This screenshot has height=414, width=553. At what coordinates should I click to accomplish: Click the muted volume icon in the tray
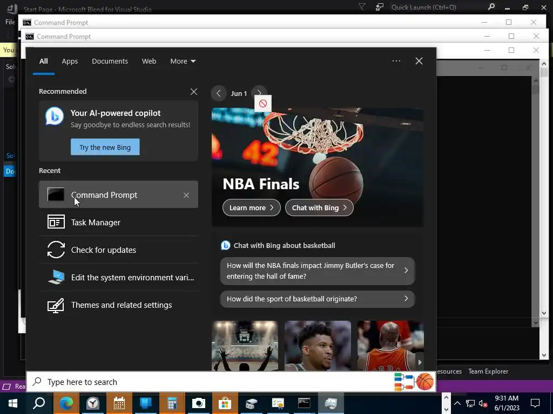tap(483, 403)
